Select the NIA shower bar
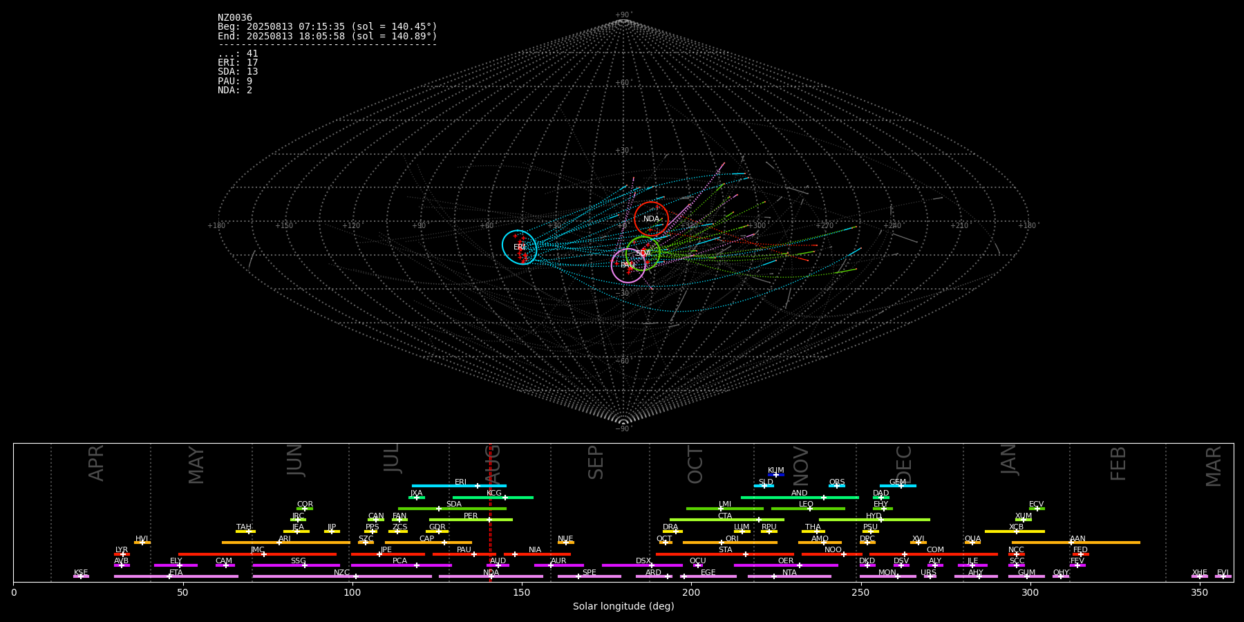The height and width of the screenshot is (622, 1244). coord(537,554)
